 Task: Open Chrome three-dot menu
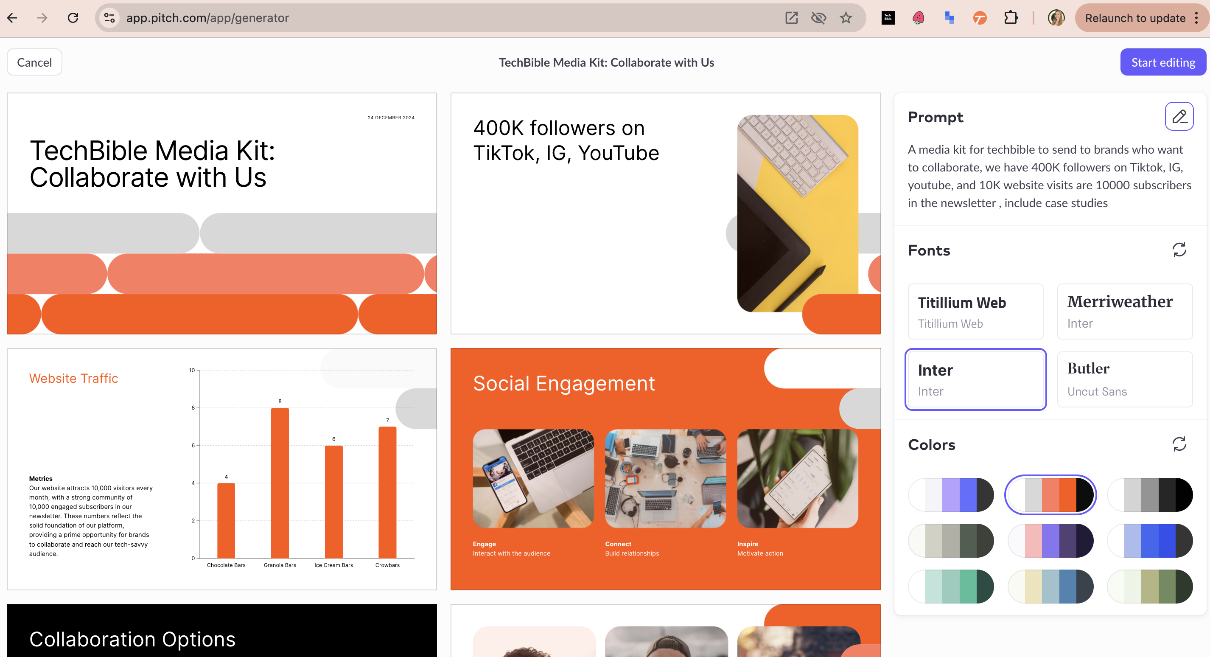pyautogui.click(x=1196, y=18)
